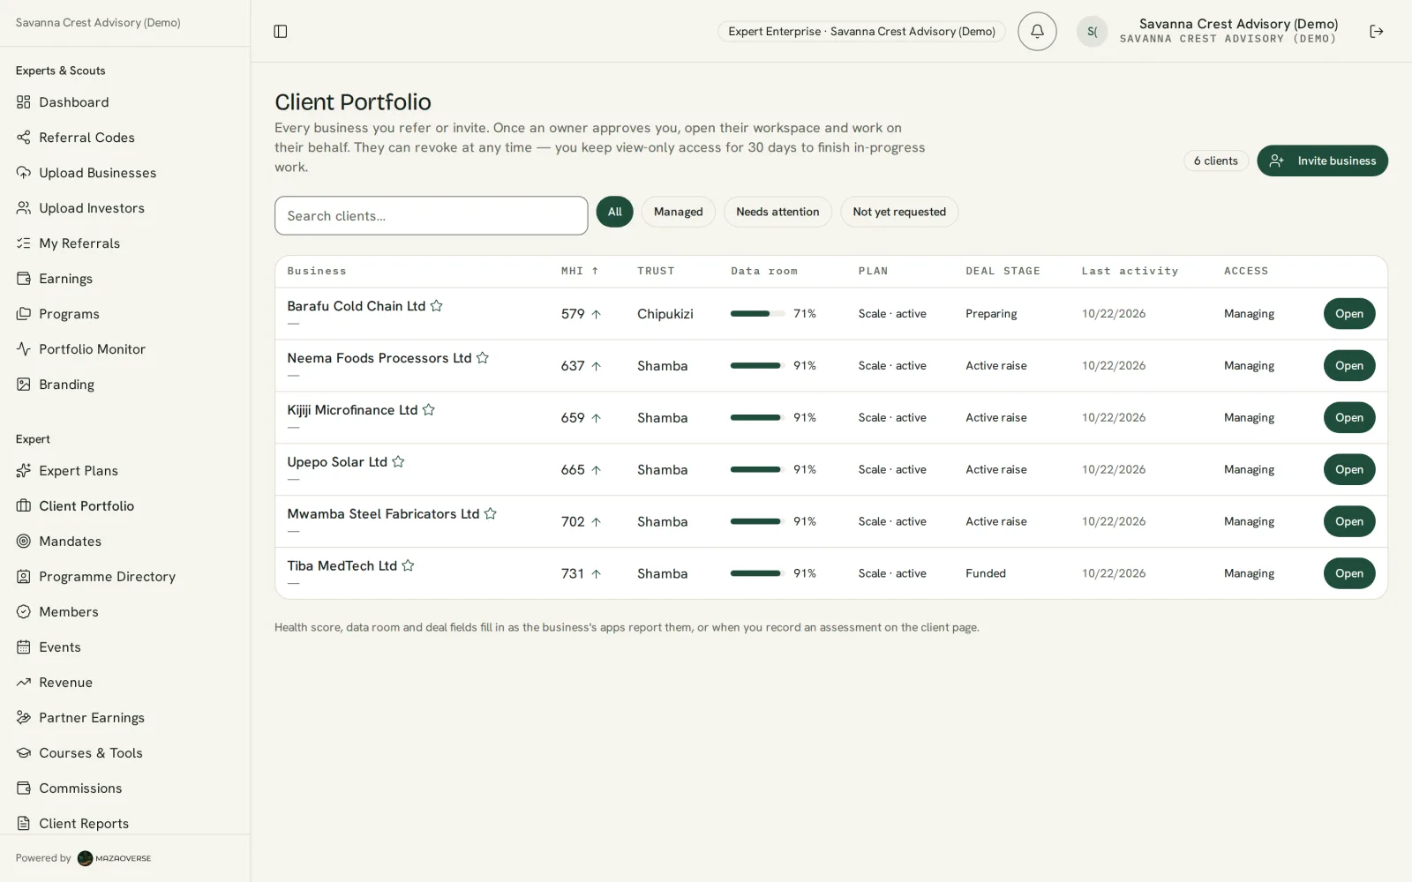1412x882 pixels.
Task: Toggle the sidebar panel icon
Action: click(281, 32)
